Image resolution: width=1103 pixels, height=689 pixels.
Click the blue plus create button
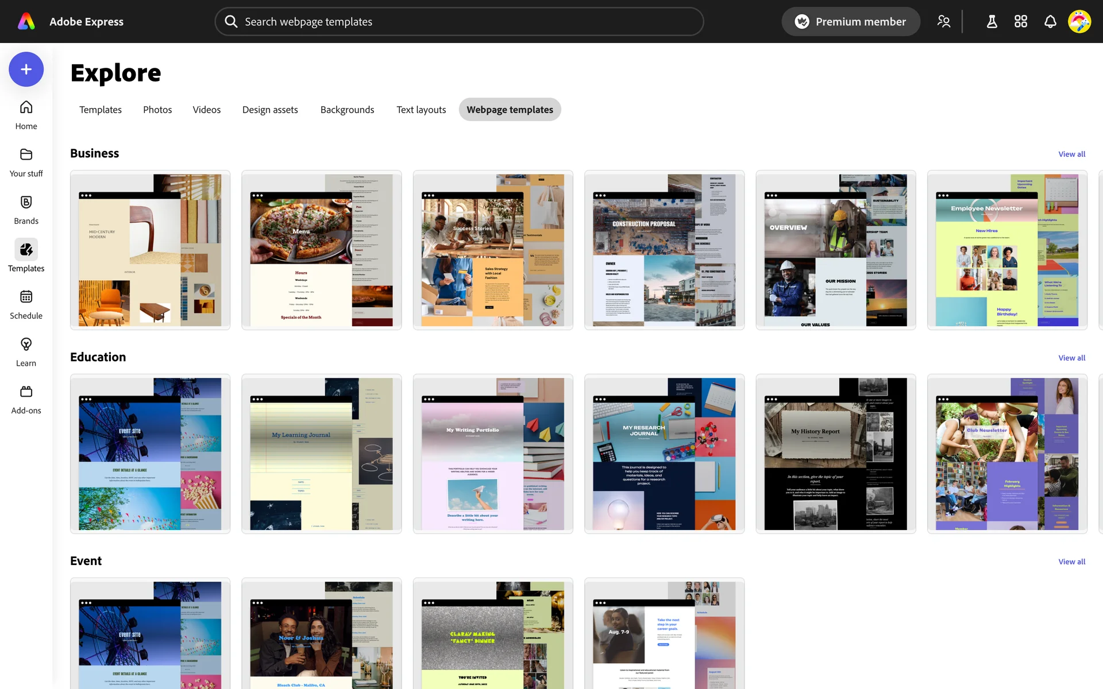26,69
